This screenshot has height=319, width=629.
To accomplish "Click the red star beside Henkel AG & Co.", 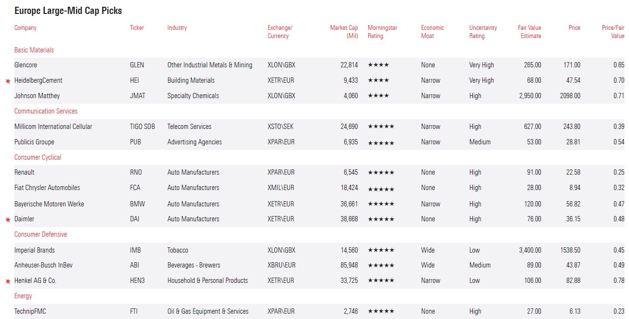I will pos(8,281).
